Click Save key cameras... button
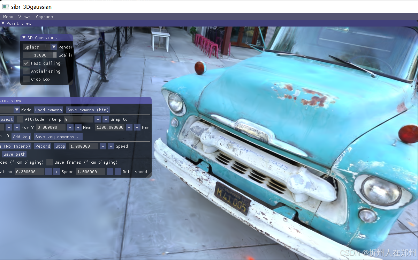418x260 pixels. 58,137
